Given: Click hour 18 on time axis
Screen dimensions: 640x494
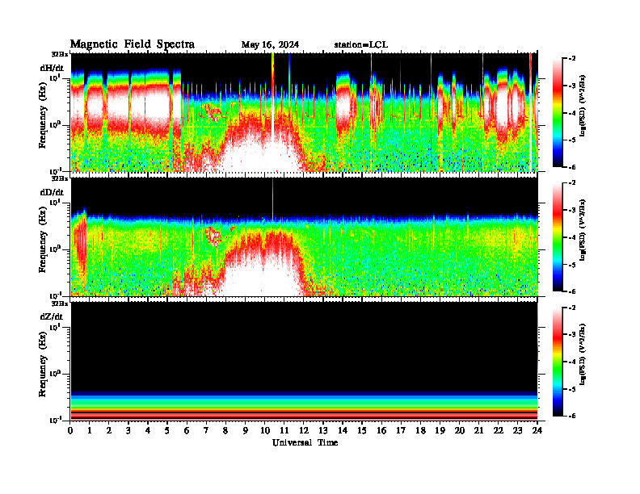Looking at the screenshot, I should [x=420, y=431].
